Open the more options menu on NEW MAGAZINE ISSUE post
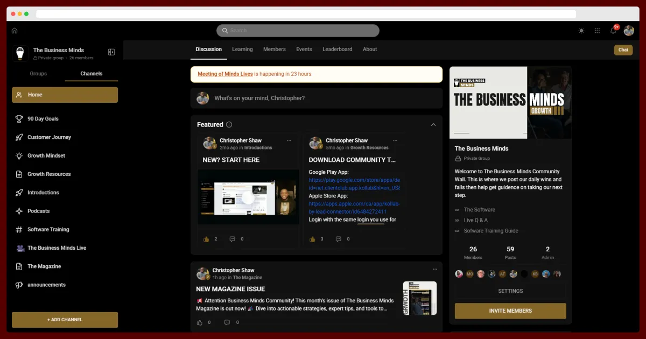Viewport: 646px width, 339px height. point(435,269)
